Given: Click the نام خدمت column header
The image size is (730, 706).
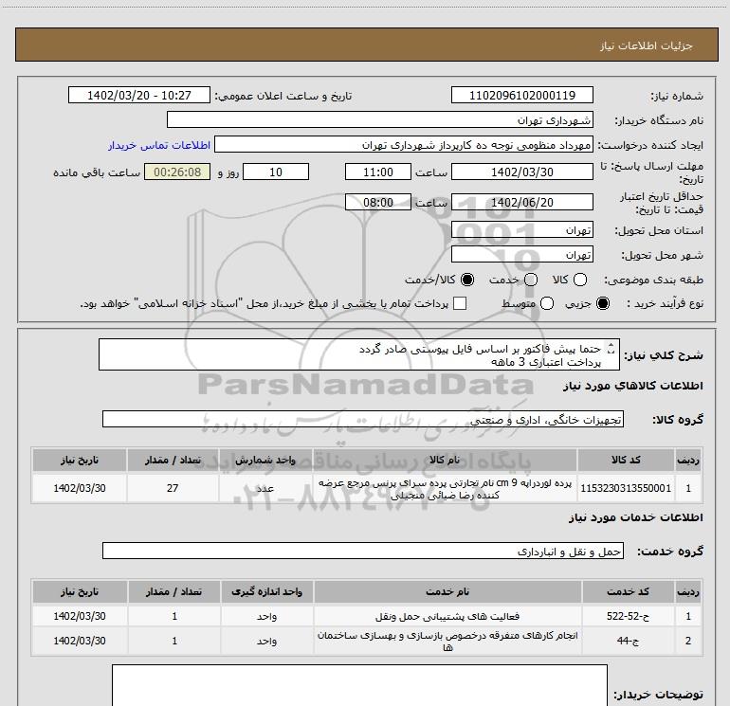Looking at the screenshot, I should [447, 591].
